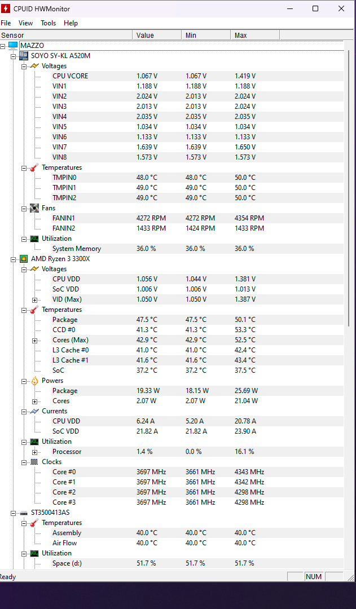Click the Ryzen Voltages lightning icon
The width and height of the screenshot is (356, 609).
tap(34, 269)
